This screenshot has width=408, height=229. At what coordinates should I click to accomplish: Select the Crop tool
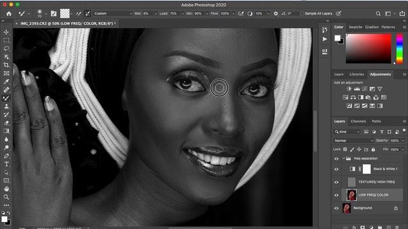[6, 65]
